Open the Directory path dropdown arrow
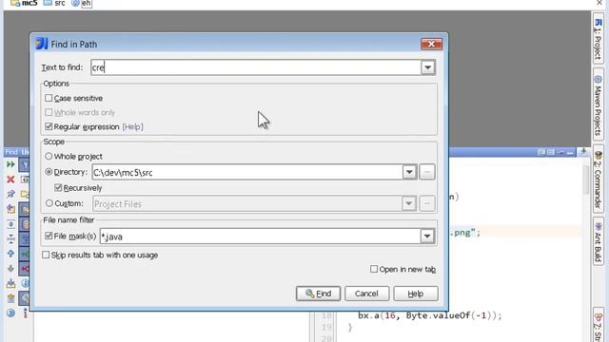609x342 pixels. [409, 172]
